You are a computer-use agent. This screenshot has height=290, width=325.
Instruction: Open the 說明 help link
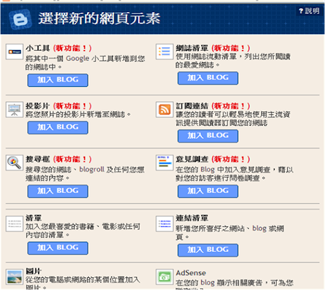click(309, 11)
